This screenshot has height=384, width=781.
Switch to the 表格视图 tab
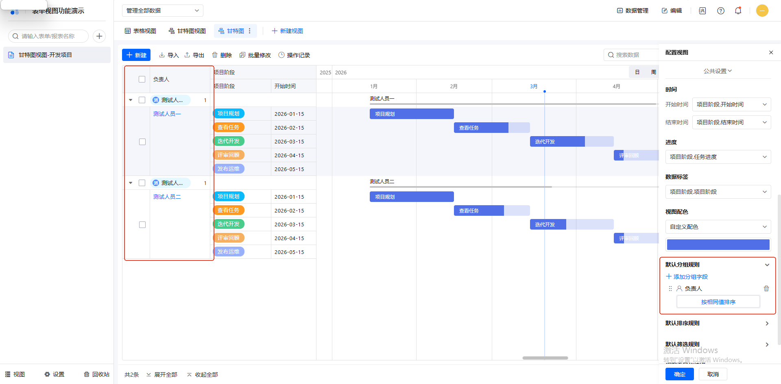(140, 31)
